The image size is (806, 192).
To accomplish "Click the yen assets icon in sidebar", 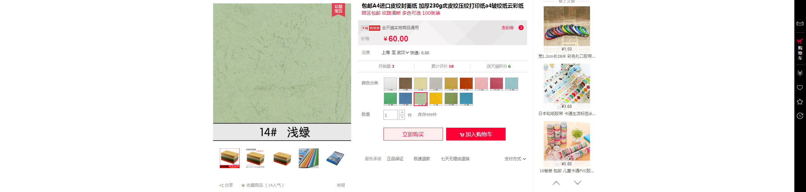I will (800, 73).
